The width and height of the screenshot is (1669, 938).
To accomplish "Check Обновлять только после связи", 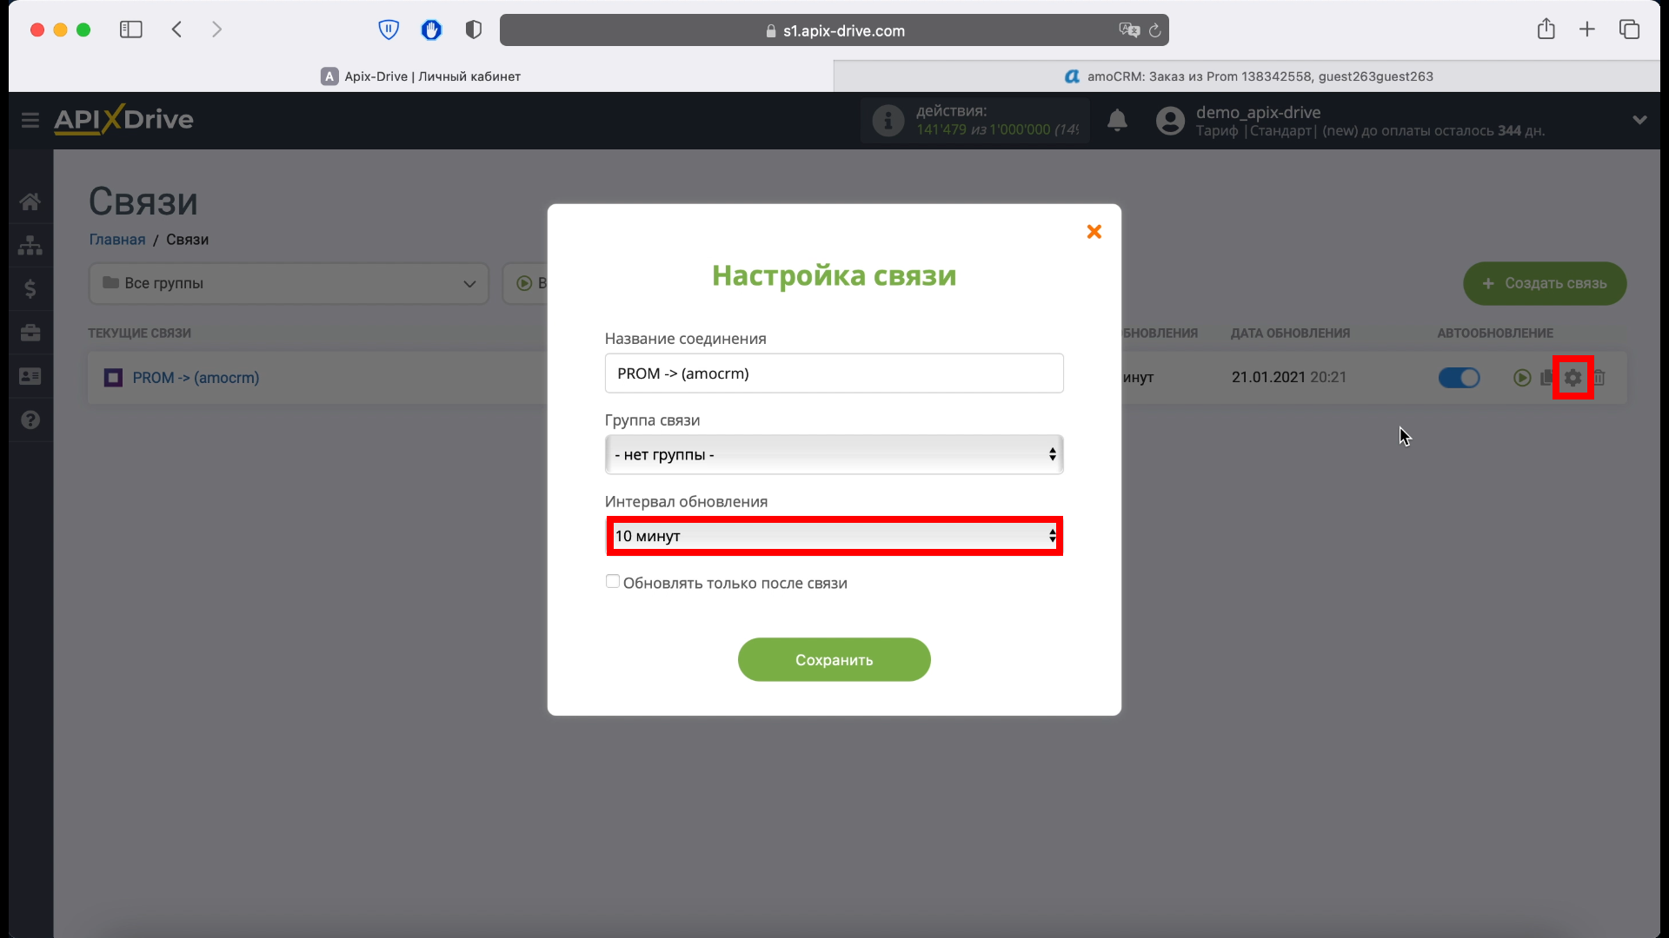I will click(x=613, y=582).
